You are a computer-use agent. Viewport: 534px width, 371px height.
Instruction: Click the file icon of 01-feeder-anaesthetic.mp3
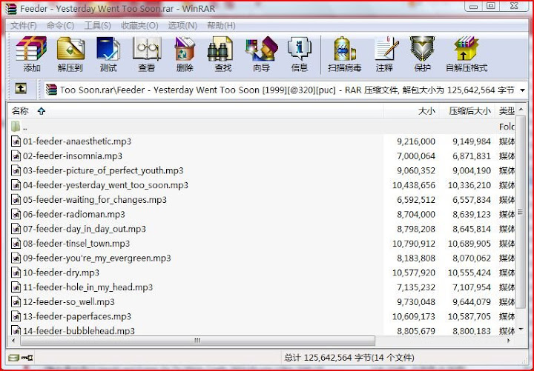click(x=16, y=141)
